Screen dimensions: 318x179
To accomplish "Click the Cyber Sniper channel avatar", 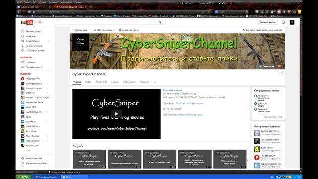I will (80, 42).
